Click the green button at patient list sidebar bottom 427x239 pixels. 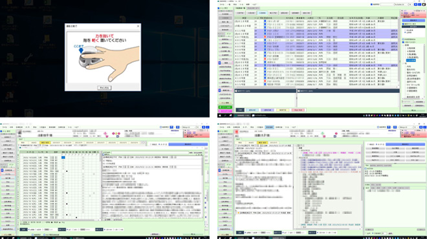tap(225, 107)
